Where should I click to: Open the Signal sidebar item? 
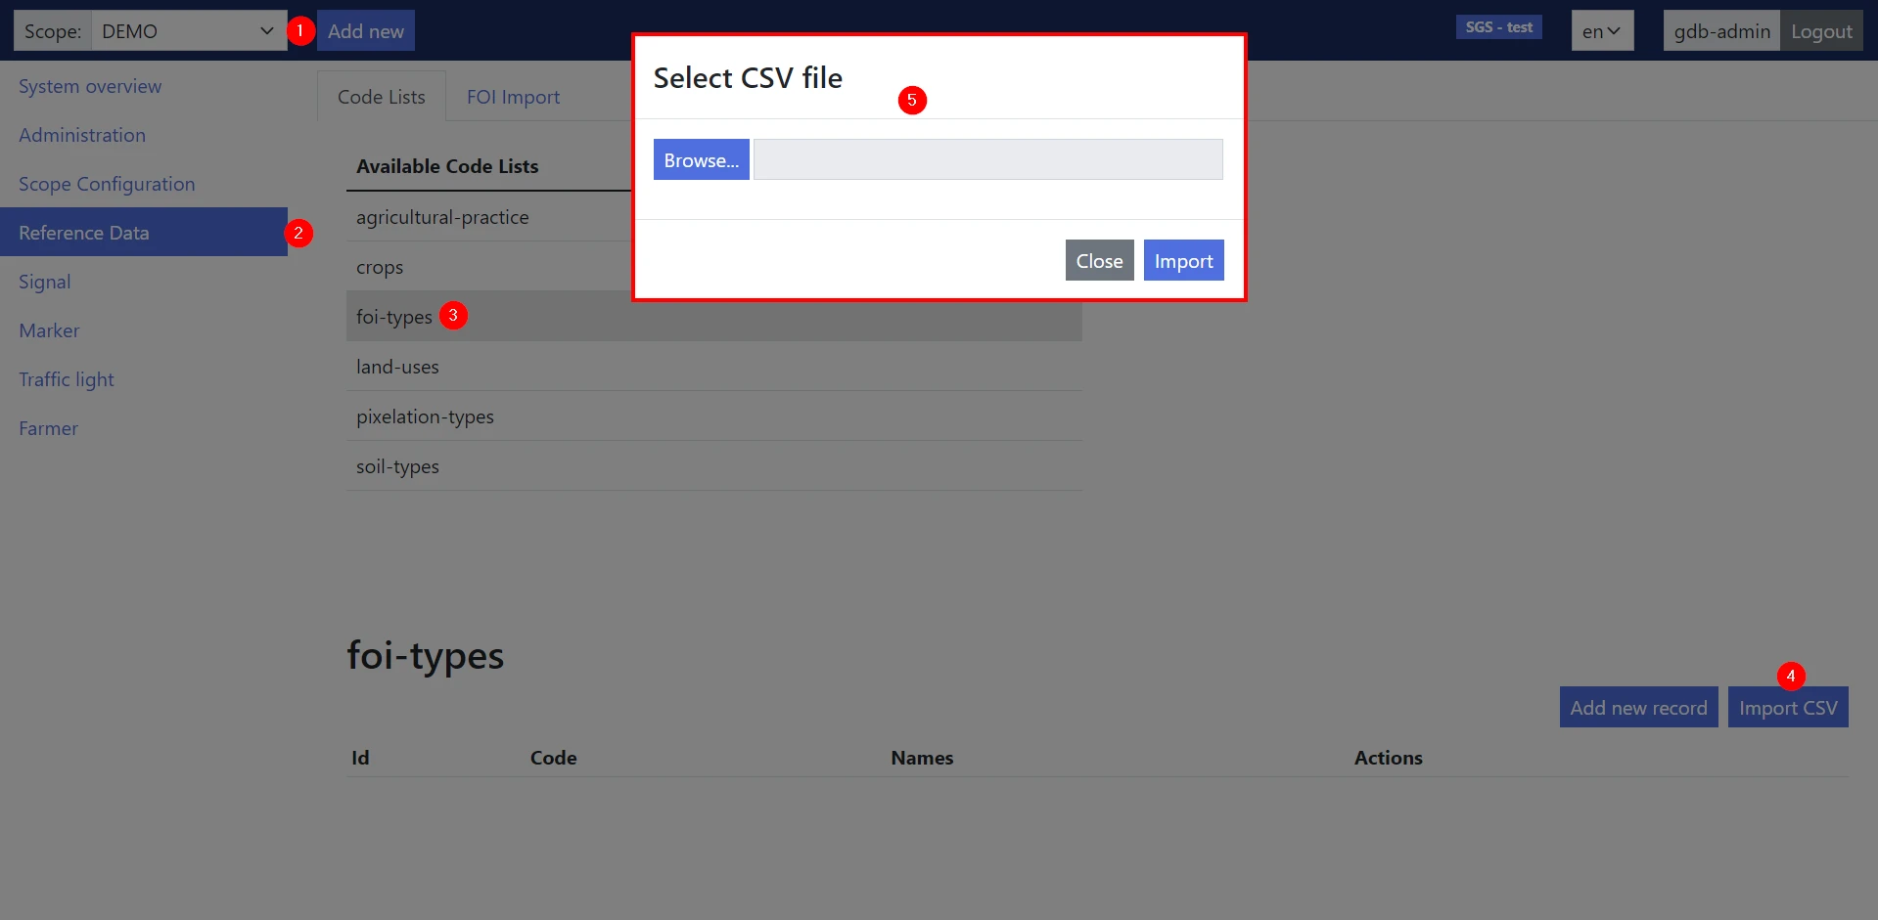pos(45,282)
